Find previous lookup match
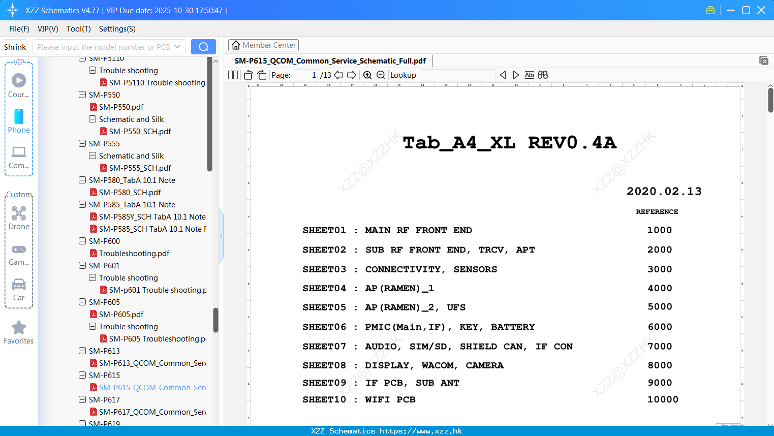 pos(503,75)
